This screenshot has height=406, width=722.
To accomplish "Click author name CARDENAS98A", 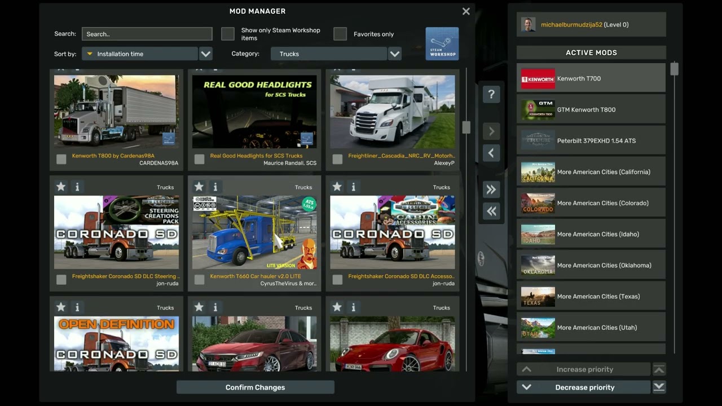I will click(159, 163).
